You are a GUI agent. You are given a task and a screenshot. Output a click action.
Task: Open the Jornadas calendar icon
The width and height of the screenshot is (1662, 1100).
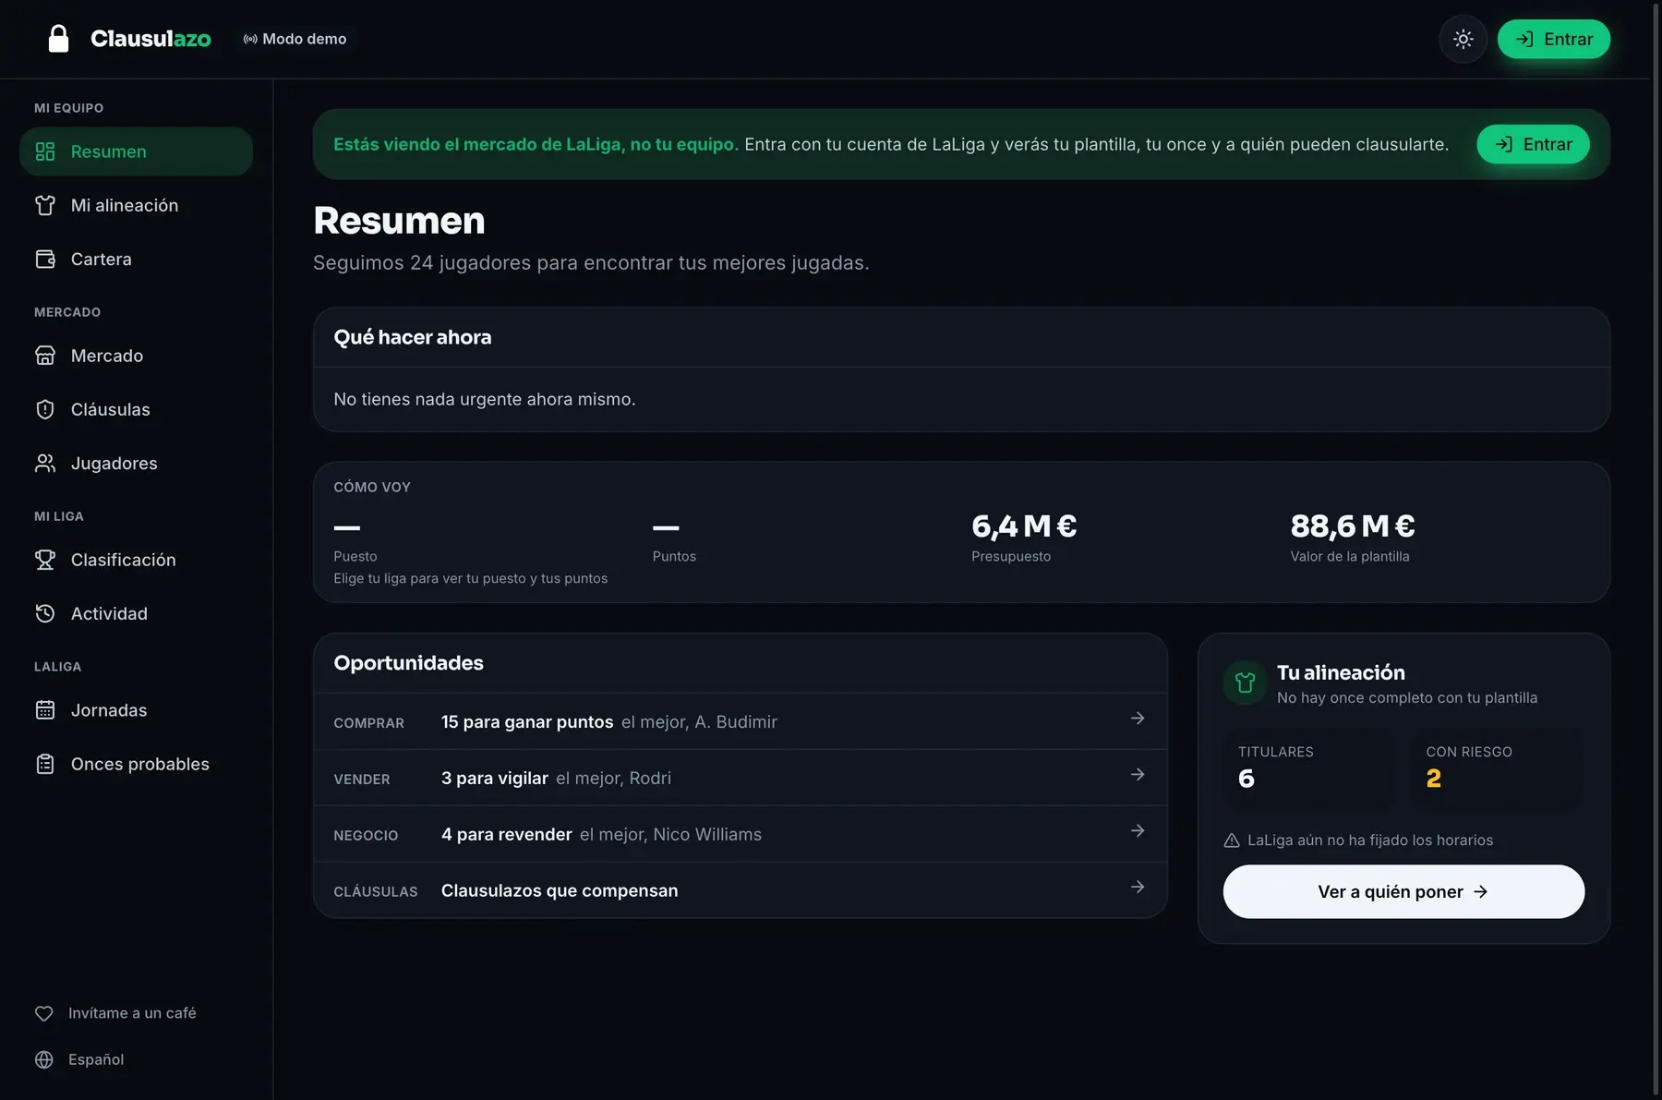pyautogui.click(x=45, y=710)
